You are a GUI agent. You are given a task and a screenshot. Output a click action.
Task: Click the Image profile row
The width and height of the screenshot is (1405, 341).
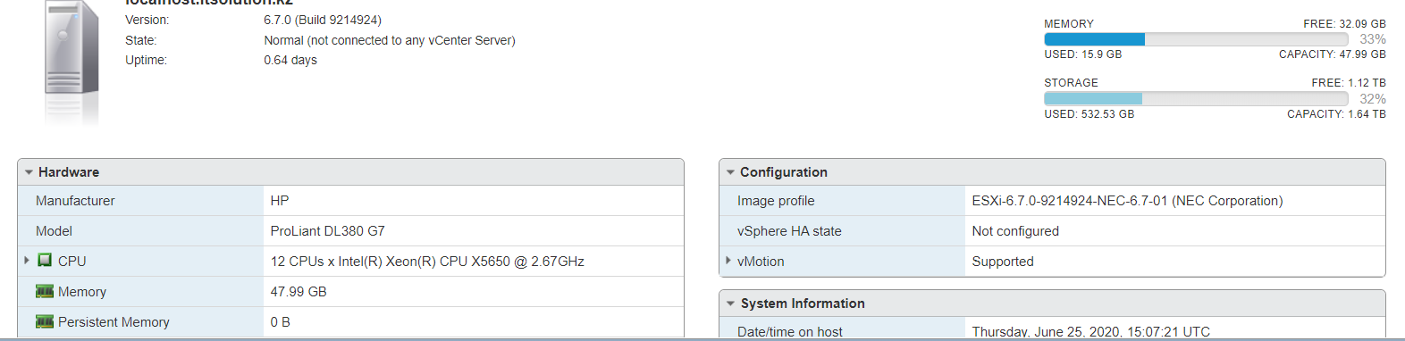pos(1052,201)
